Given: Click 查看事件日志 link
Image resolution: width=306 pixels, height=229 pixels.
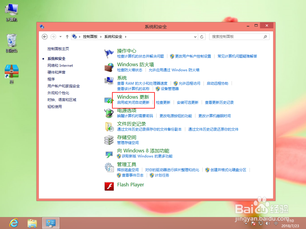Looking at the screenshot, I should (x=132, y=175).
